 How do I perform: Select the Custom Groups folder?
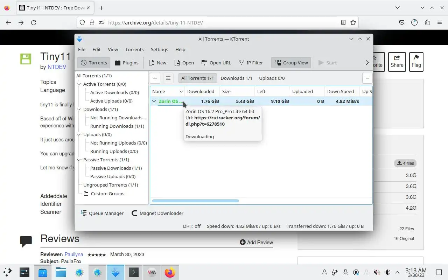(x=104, y=194)
